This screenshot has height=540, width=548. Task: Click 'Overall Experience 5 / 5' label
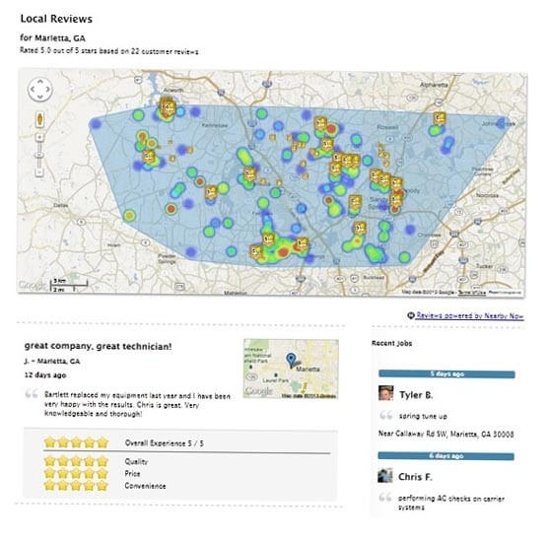click(165, 443)
